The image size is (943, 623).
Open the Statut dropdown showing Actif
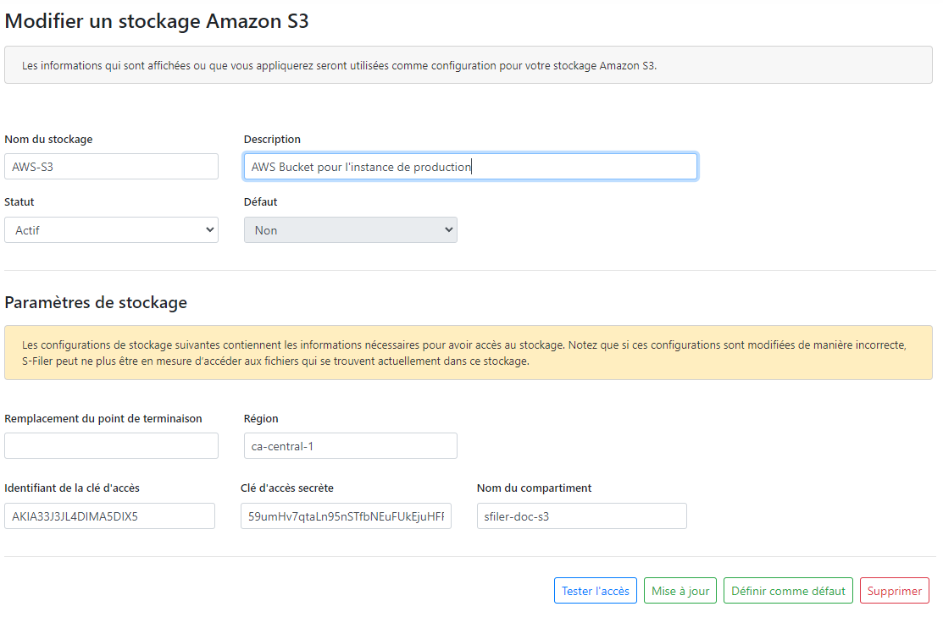pos(111,230)
